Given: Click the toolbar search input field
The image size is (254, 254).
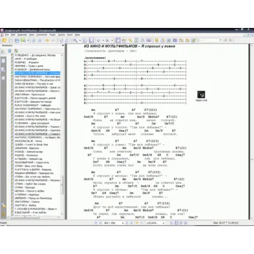Looking at the screenshot, I should pyautogui.click(x=210, y=40).
